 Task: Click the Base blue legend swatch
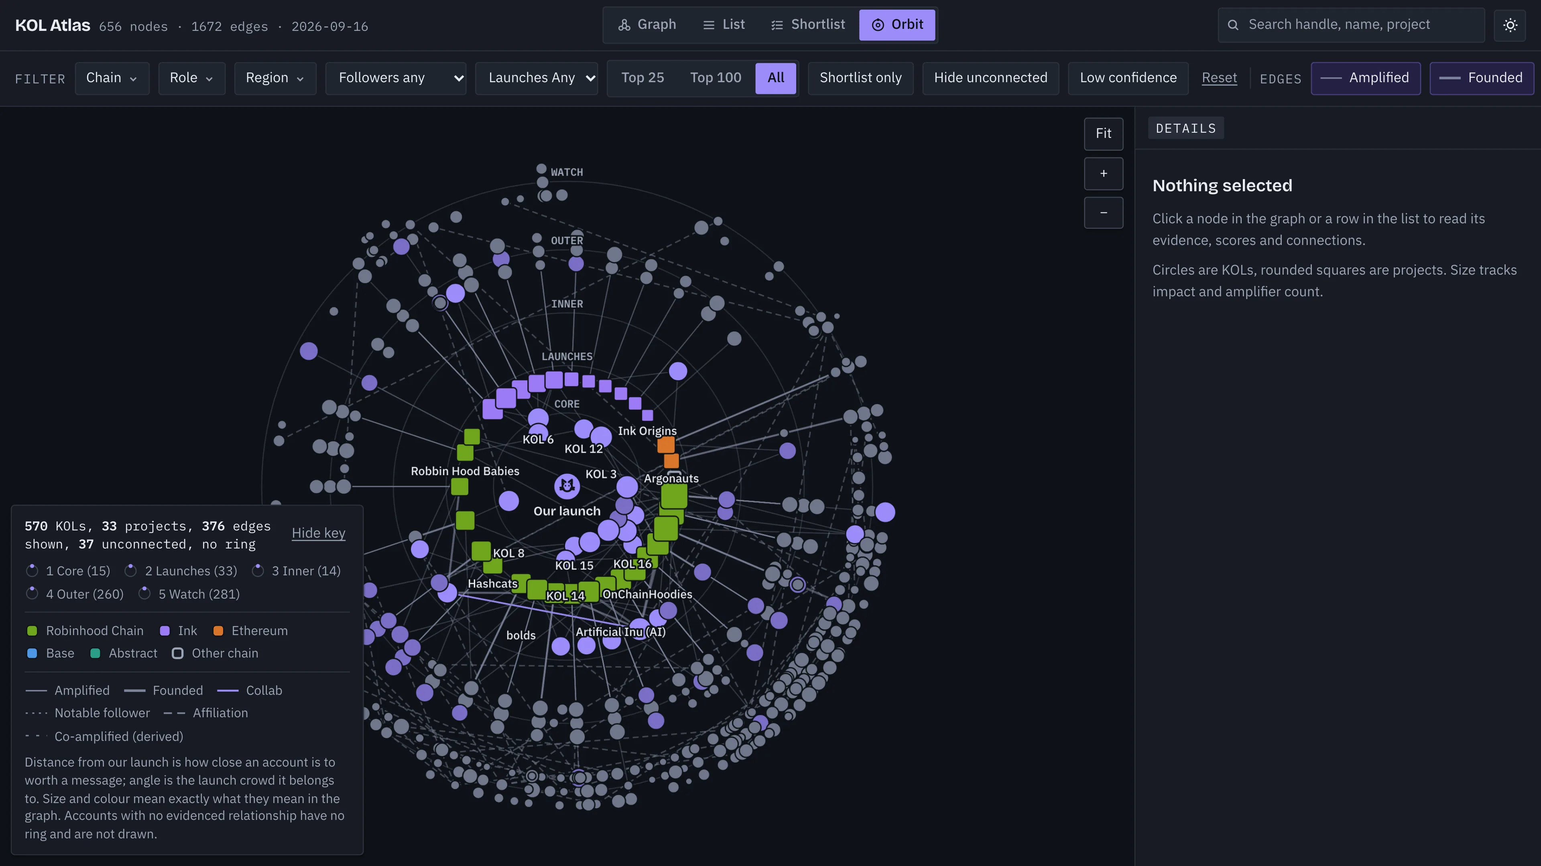point(32,654)
